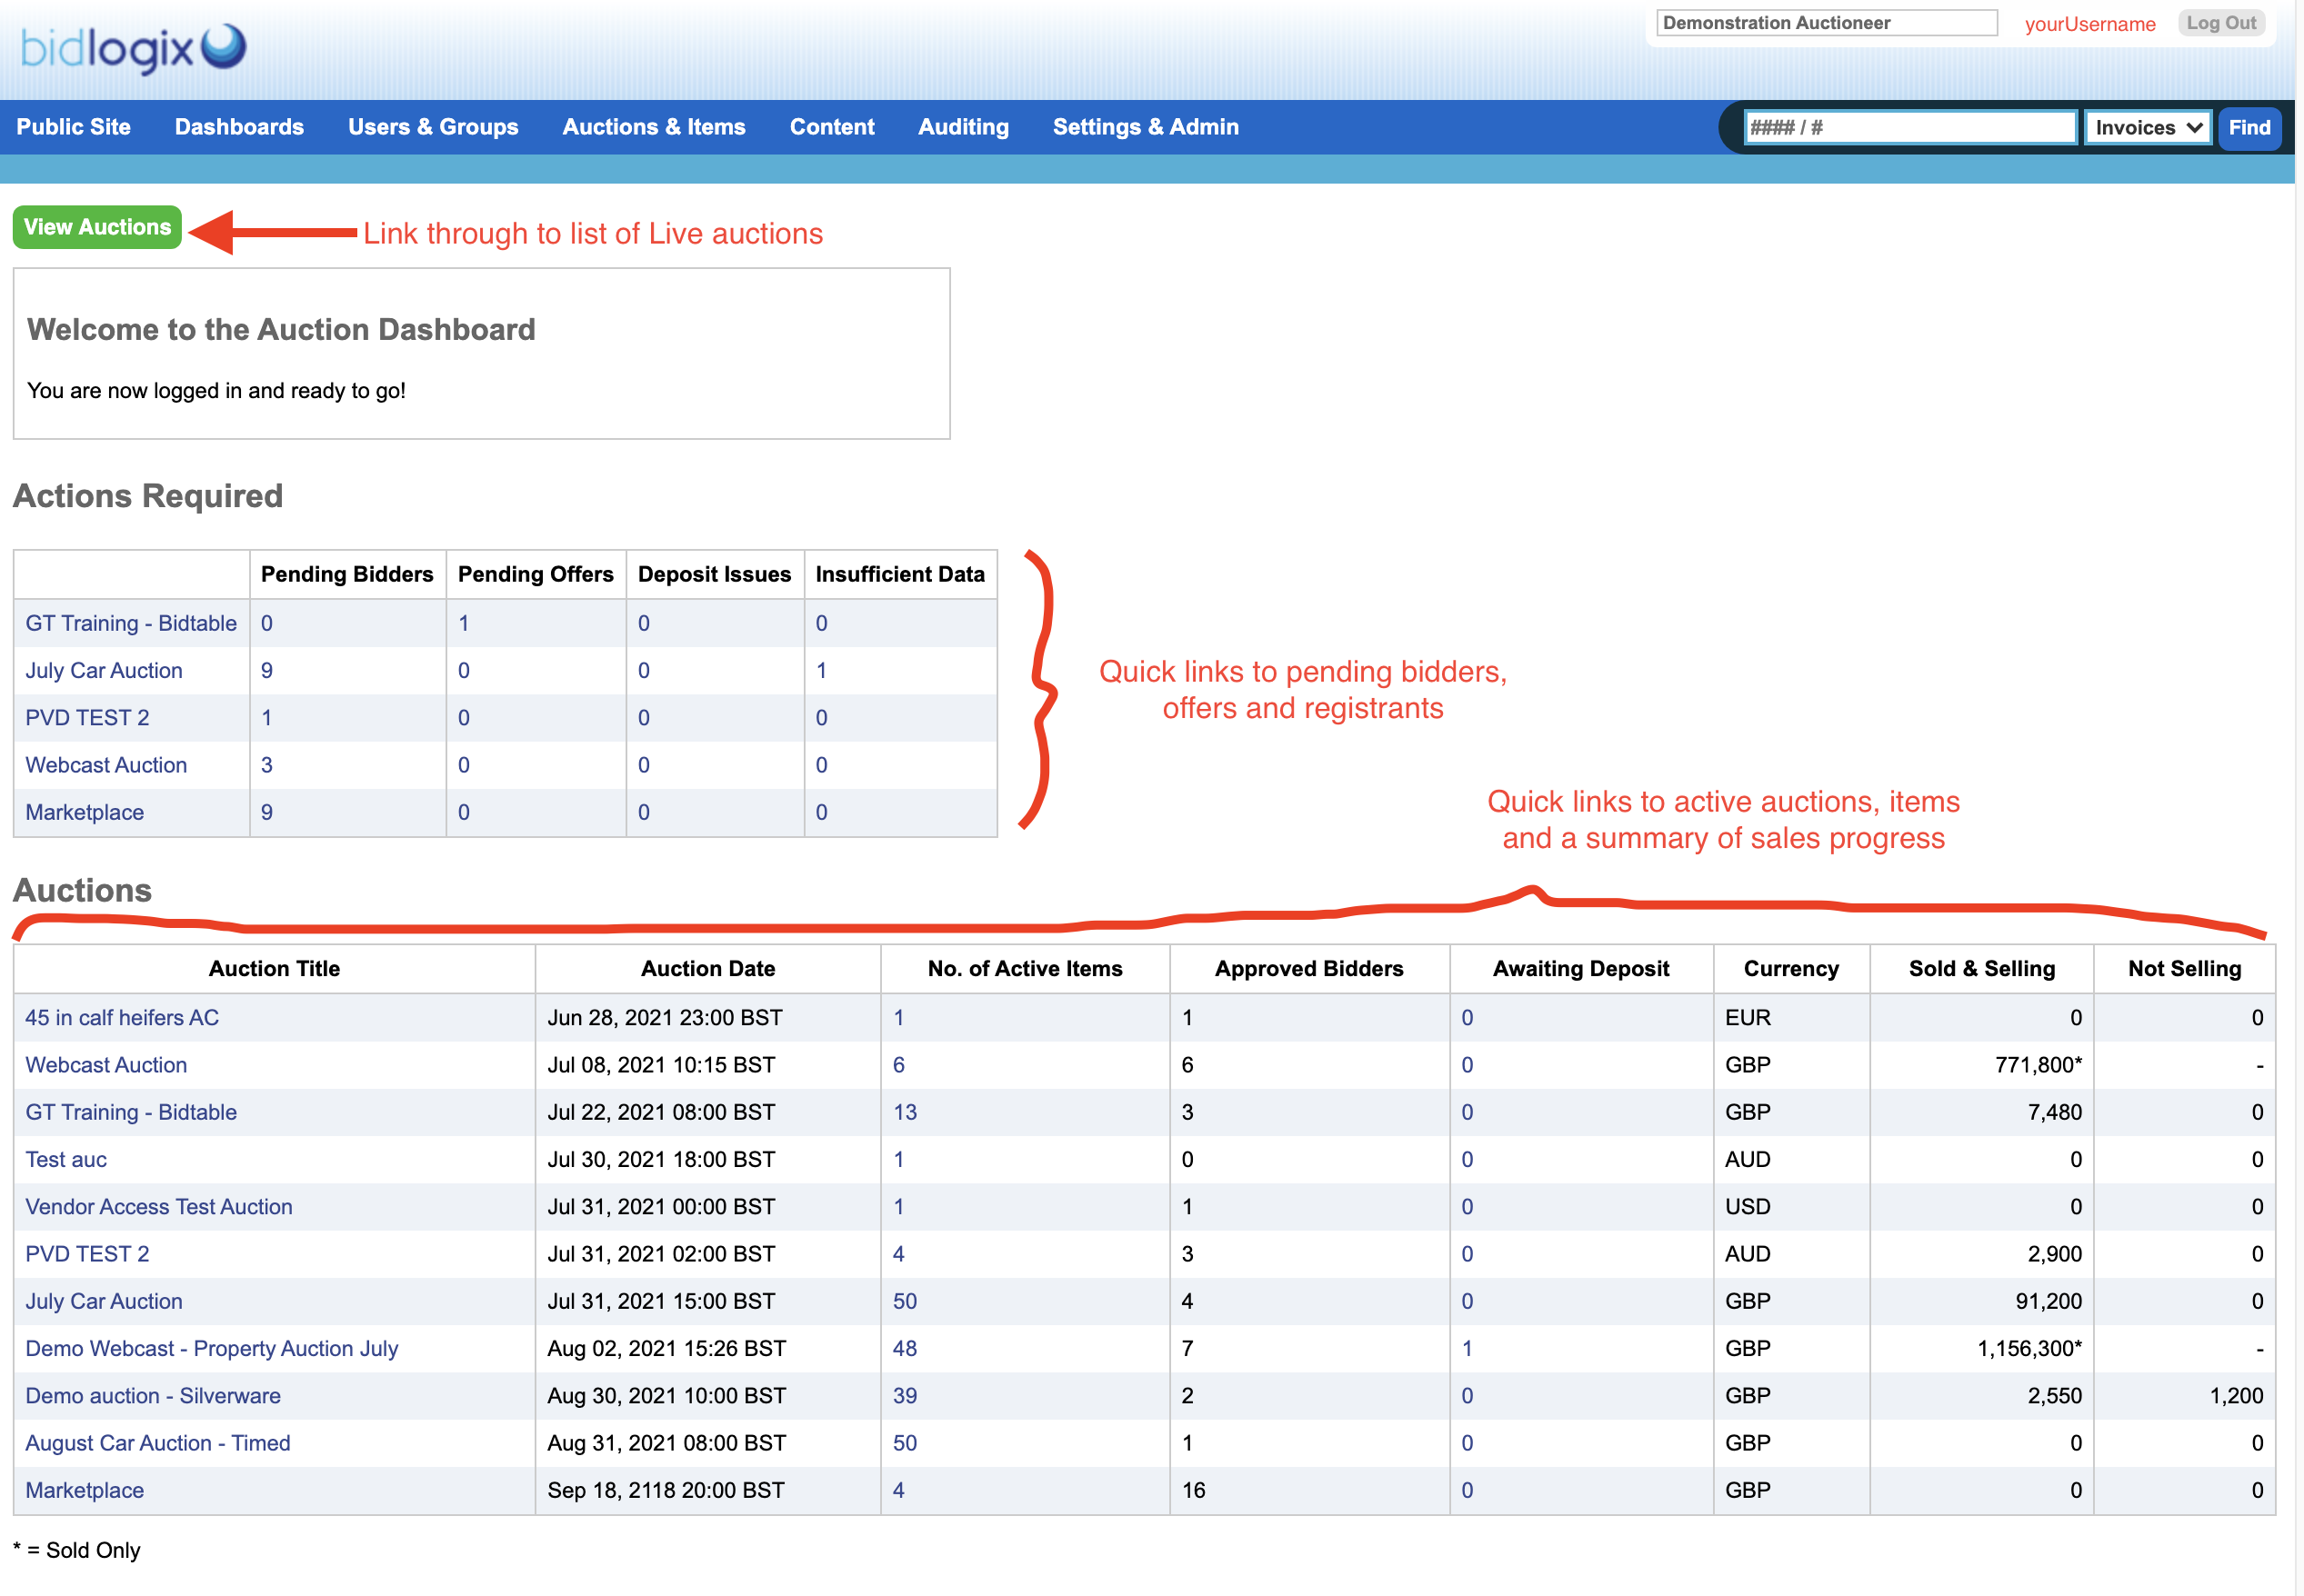The height and width of the screenshot is (1596, 2304).
Task: Click the Public Site menu item
Action: [73, 127]
